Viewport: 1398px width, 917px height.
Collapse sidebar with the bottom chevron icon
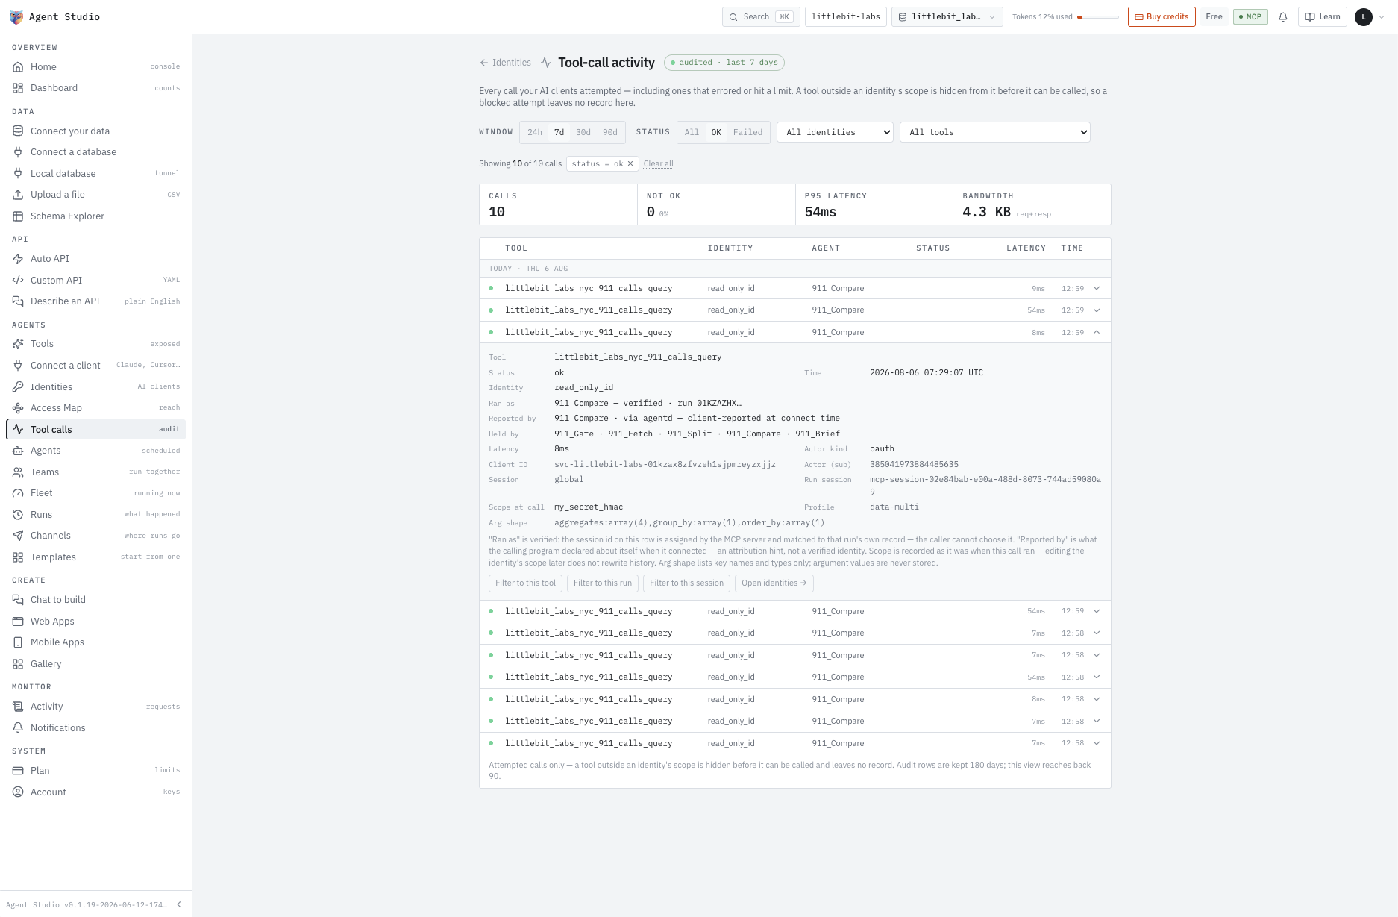tap(179, 904)
